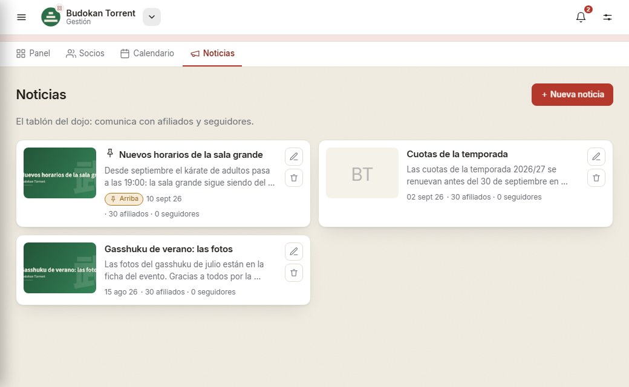629x387 pixels.
Task: Expand the Budokan Torrent organization dropdown
Action: click(x=152, y=17)
